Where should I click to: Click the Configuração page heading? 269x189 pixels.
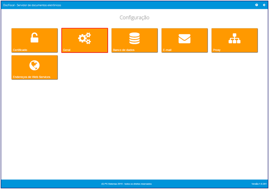click(134, 17)
